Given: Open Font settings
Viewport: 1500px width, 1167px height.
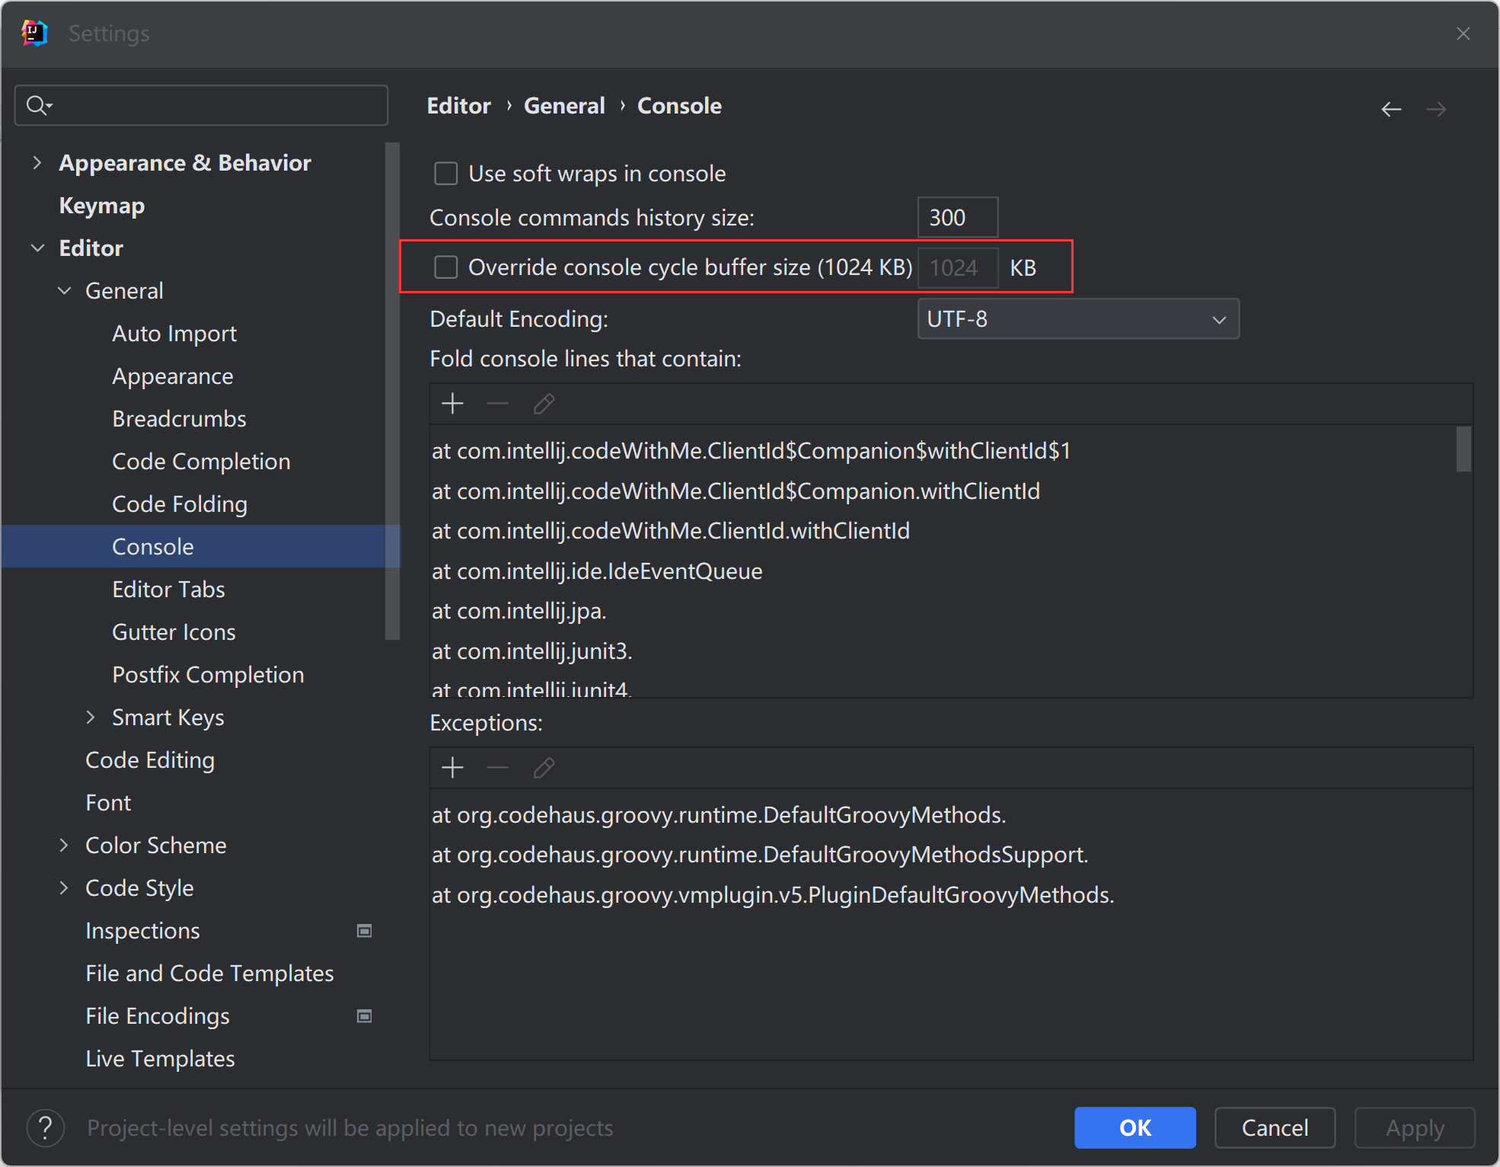Looking at the screenshot, I should pyautogui.click(x=108, y=803).
